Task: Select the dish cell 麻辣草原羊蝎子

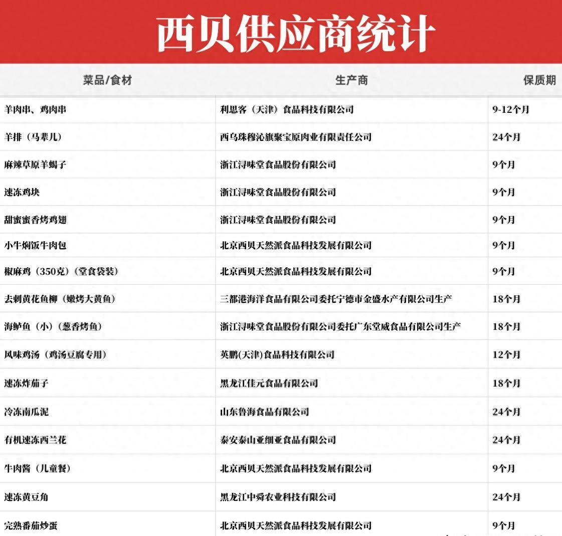Action: pyautogui.click(x=35, y=164)
